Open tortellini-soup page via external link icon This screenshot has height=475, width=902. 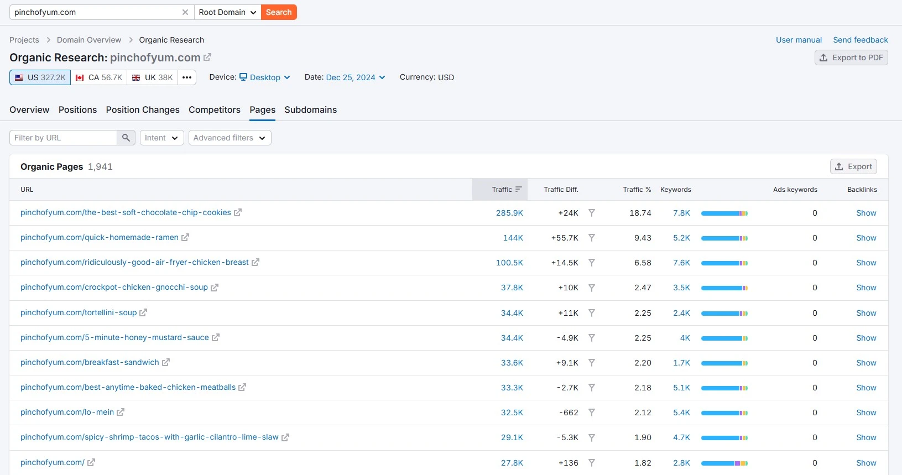coord(143,312)
